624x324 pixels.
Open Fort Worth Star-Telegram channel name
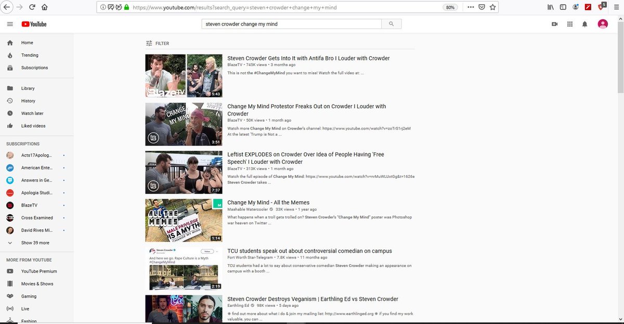(x=250, y=257)
